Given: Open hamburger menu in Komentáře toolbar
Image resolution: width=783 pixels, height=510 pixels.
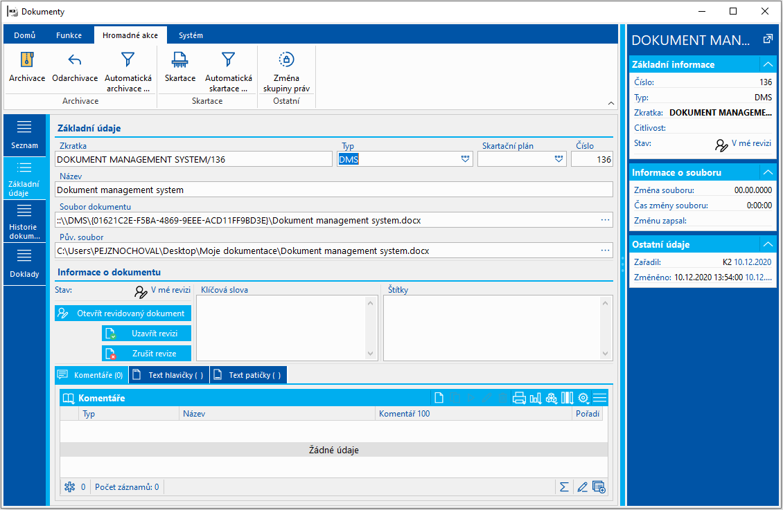Looking at the screenshot, I should click(600, 398).
